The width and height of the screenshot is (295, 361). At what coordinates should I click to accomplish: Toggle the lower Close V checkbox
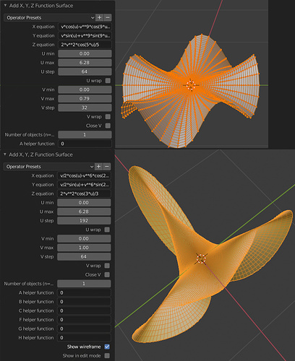pyautogui.click(x=107, y=274)
